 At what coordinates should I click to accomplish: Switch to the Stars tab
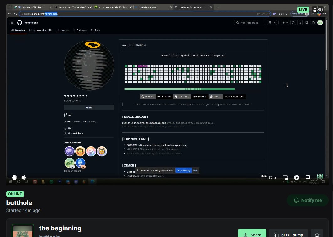click(95, 30)
